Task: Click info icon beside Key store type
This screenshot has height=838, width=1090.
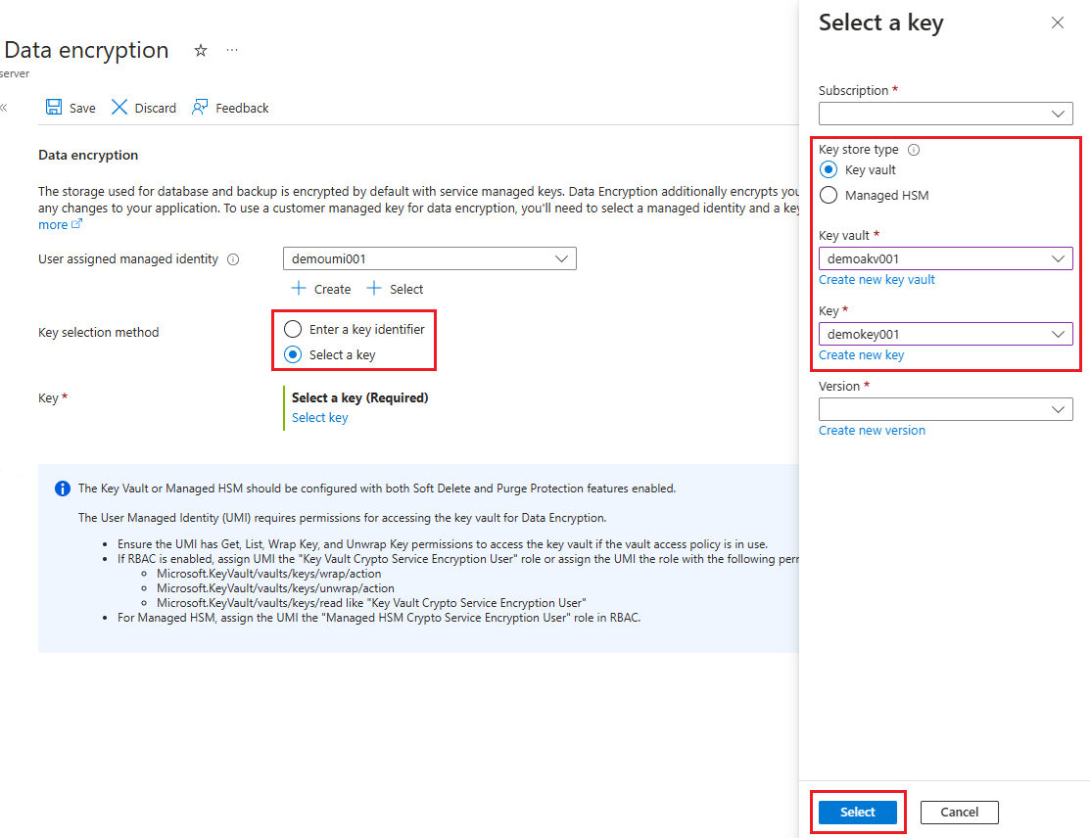Action: click(914, 150)
